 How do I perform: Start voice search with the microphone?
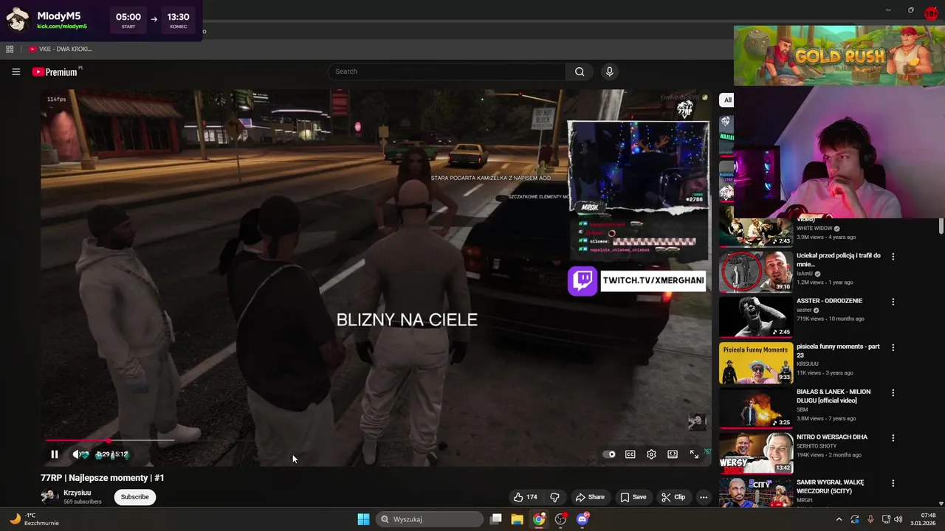[x=609, y=72]
